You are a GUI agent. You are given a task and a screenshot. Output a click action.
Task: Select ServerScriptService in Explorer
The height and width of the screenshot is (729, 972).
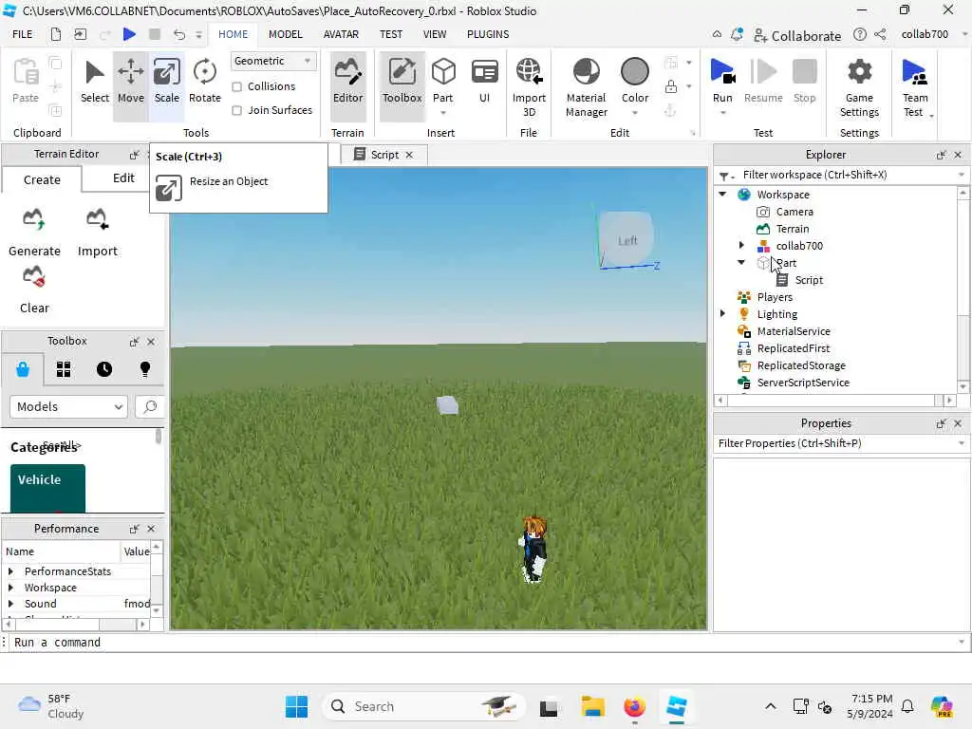[x=803, y=383]
